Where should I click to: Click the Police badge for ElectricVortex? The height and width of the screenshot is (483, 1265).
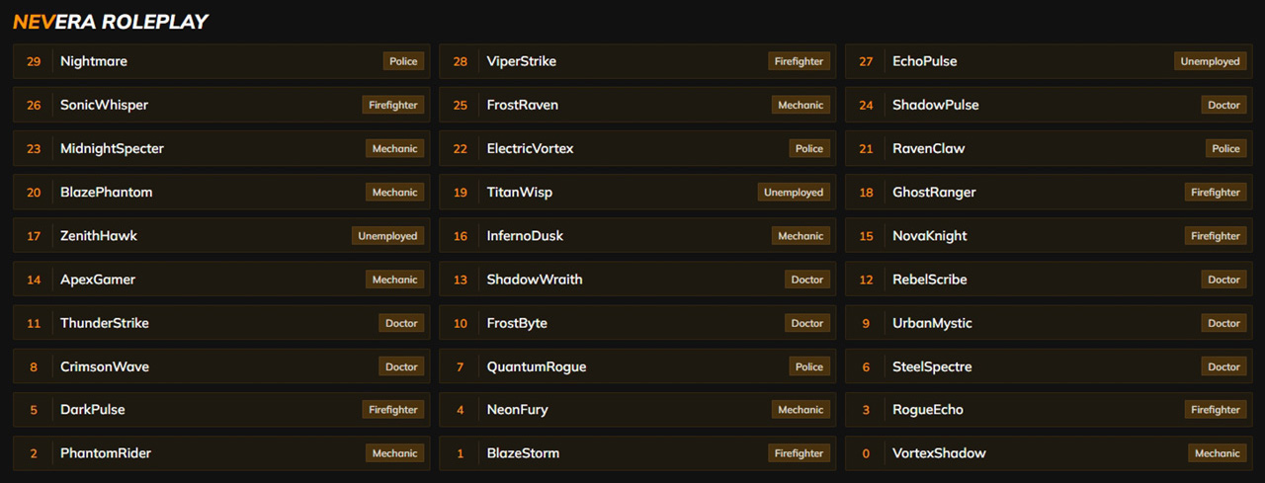[808, 148]
